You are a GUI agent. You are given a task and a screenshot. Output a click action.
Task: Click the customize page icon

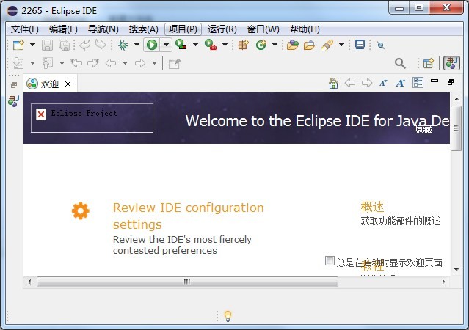click(x=418, y=82)
